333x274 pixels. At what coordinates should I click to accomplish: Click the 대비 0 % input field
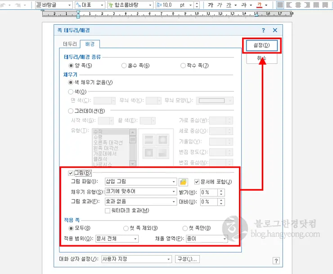pyautogui.click(x=209, y=202)
